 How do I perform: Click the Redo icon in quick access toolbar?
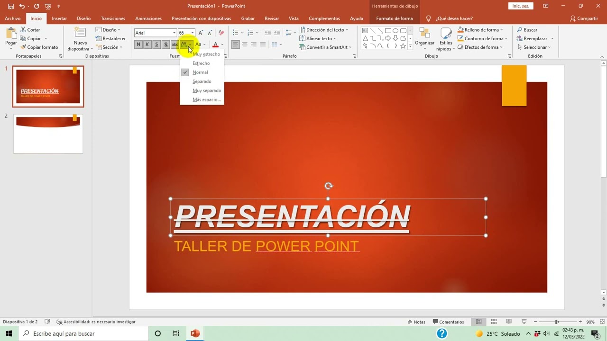(37, 6)
